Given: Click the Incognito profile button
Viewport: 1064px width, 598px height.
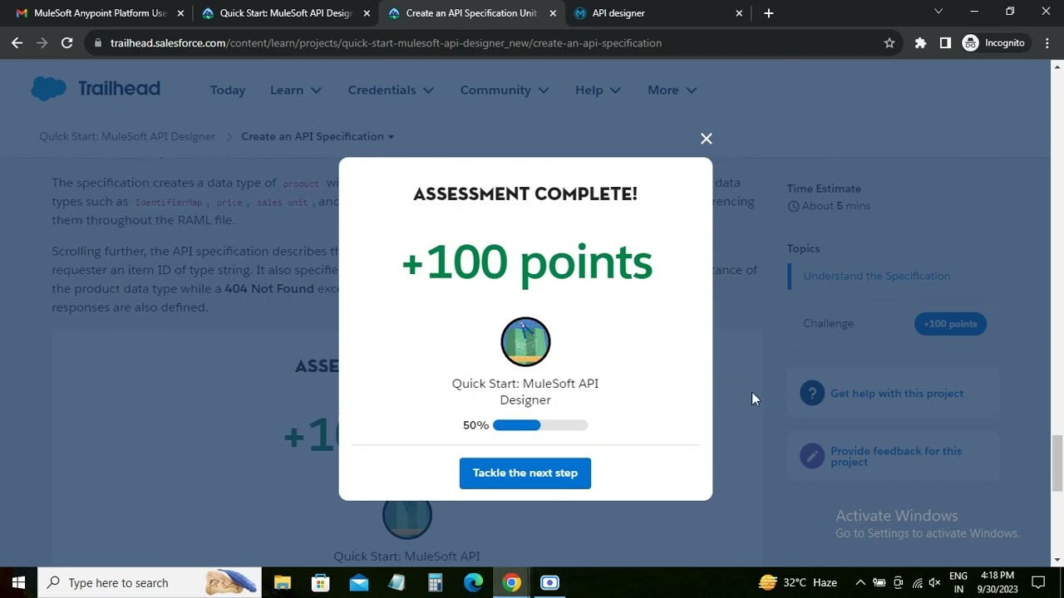Looking at the screenshot, I should [994, 43].
